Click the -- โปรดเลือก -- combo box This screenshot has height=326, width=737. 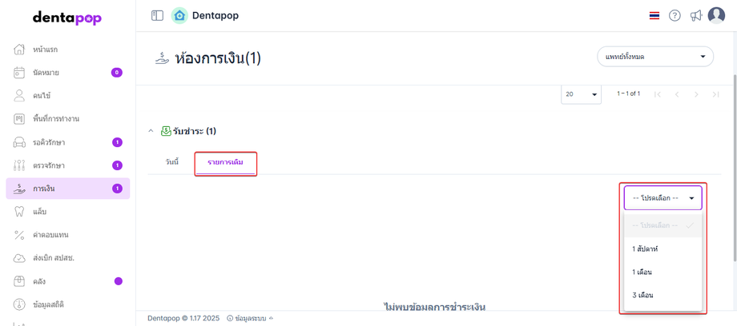(662, 197)
